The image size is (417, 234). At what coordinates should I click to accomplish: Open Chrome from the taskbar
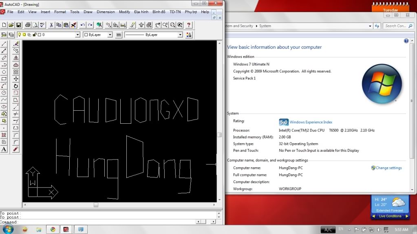pyautogui.click(x=53, y=230)
